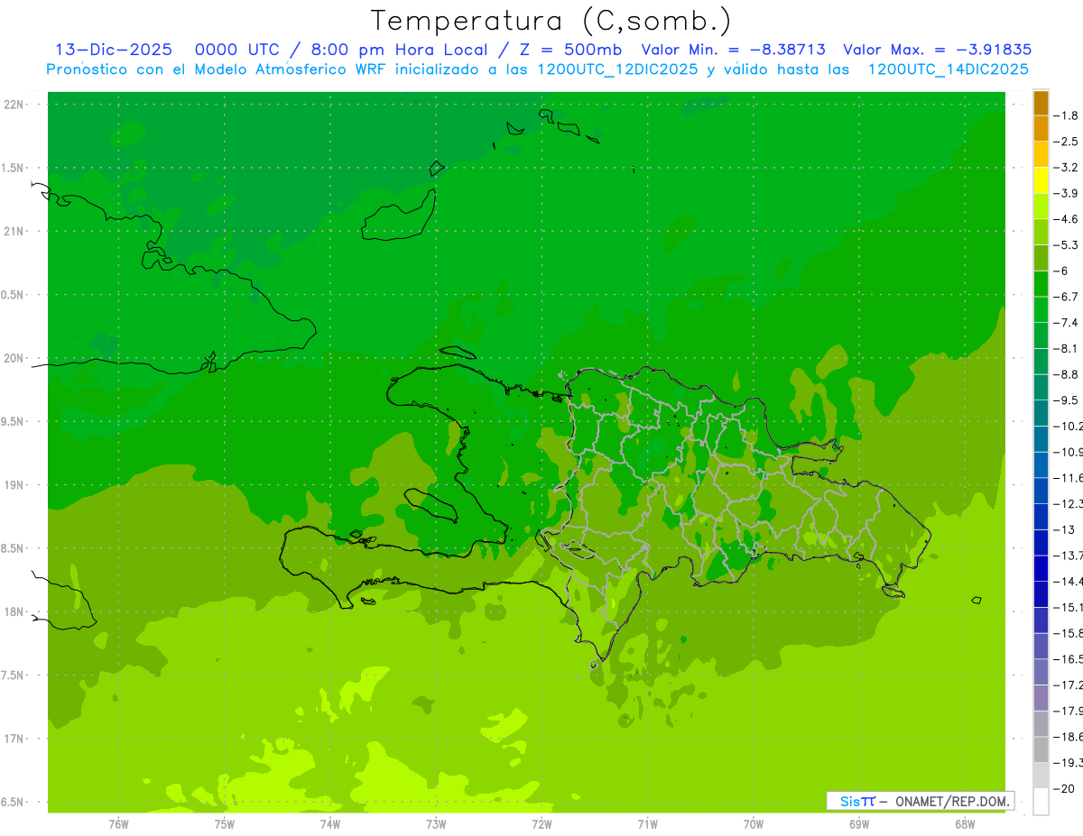The image size is (1083, 836).
Task: Click the "-6.7" color scale value
Action: point(1068,297)
